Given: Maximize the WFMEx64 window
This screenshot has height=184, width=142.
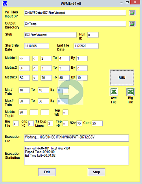Looking at the screenshot, I should 127,2.
